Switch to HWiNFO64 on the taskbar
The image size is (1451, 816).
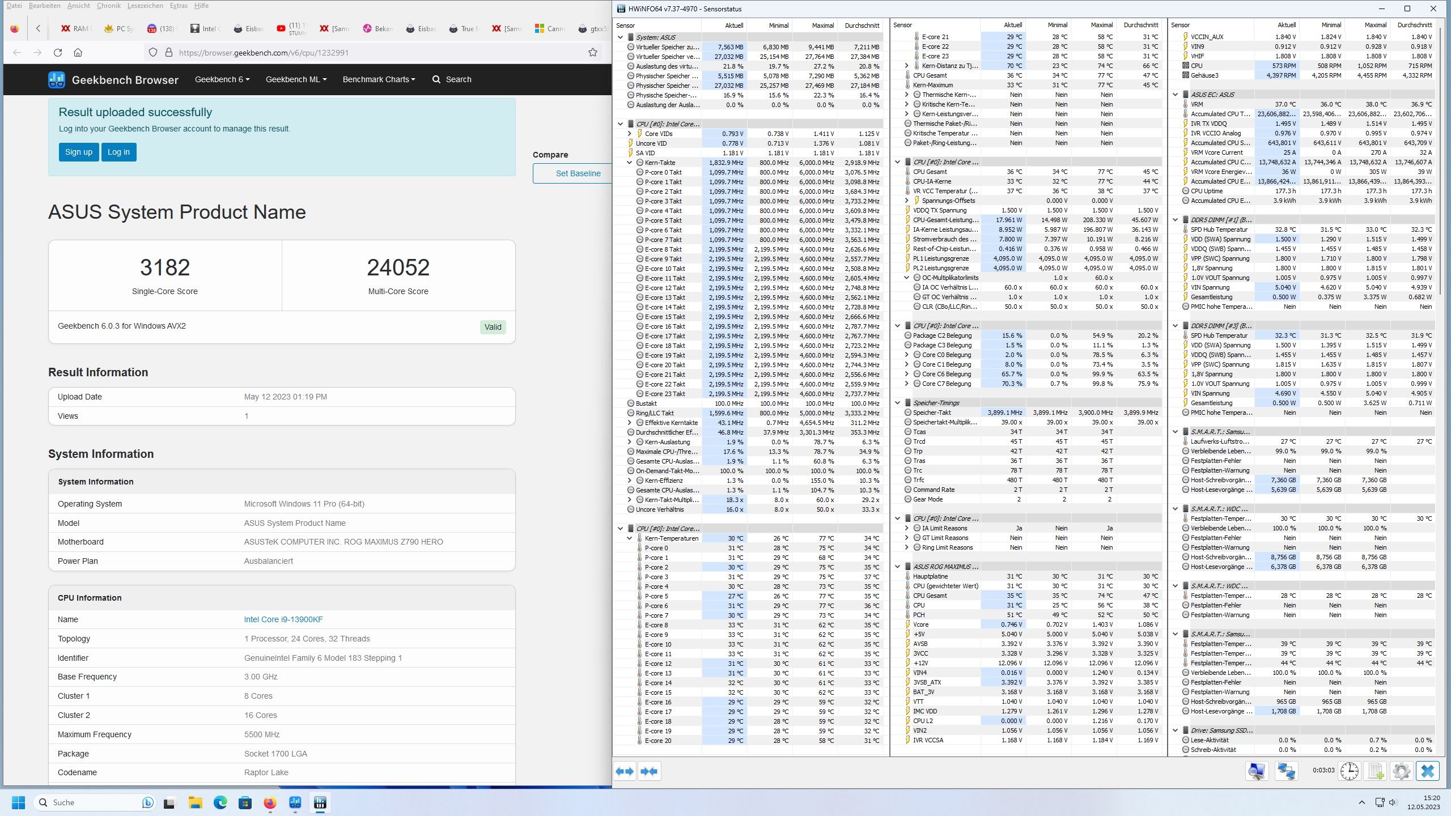click(x=320, y=802)
